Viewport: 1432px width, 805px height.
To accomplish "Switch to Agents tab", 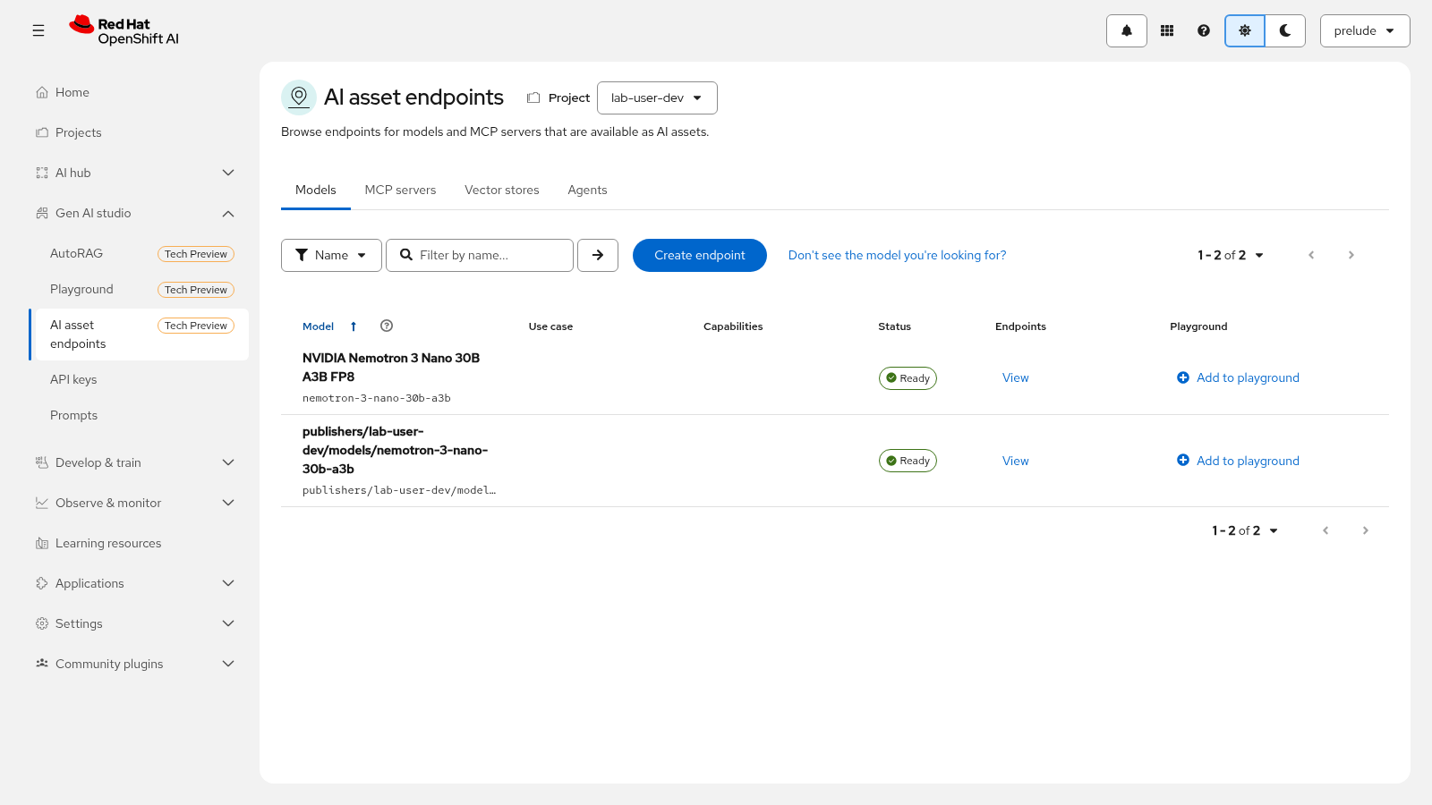I will 587,190.
